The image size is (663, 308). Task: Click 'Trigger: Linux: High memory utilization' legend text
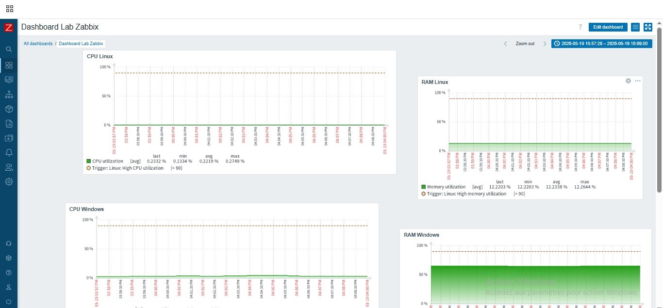point(466,194)
